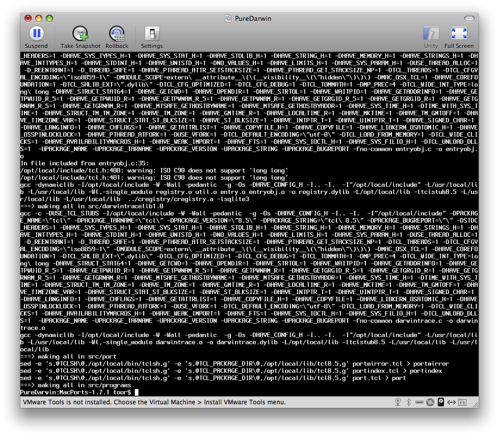Viewport: 499px width, 436px height.
Task: Click the CD/DVD drive status icon
Action: click(430, 402)
